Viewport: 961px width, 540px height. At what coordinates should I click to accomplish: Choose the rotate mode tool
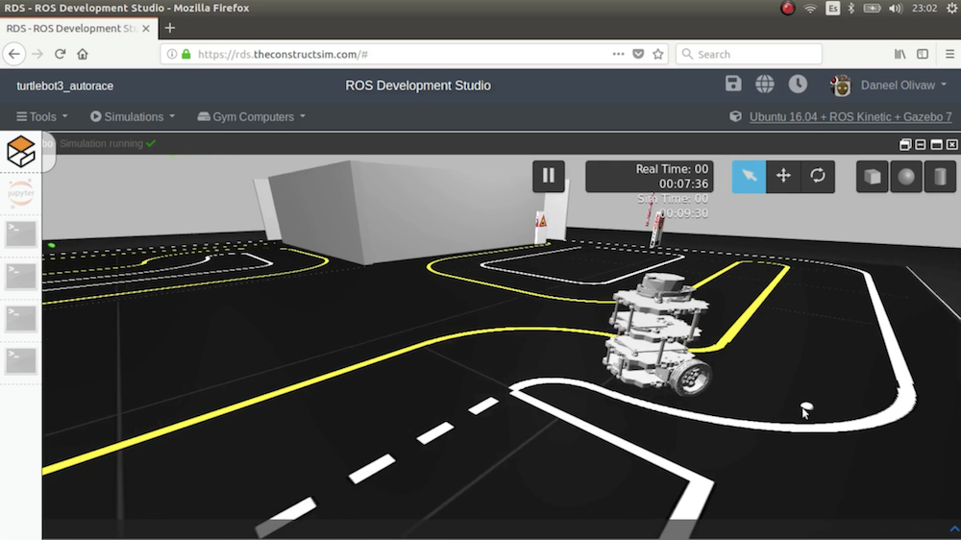click(x=818, y=177)
